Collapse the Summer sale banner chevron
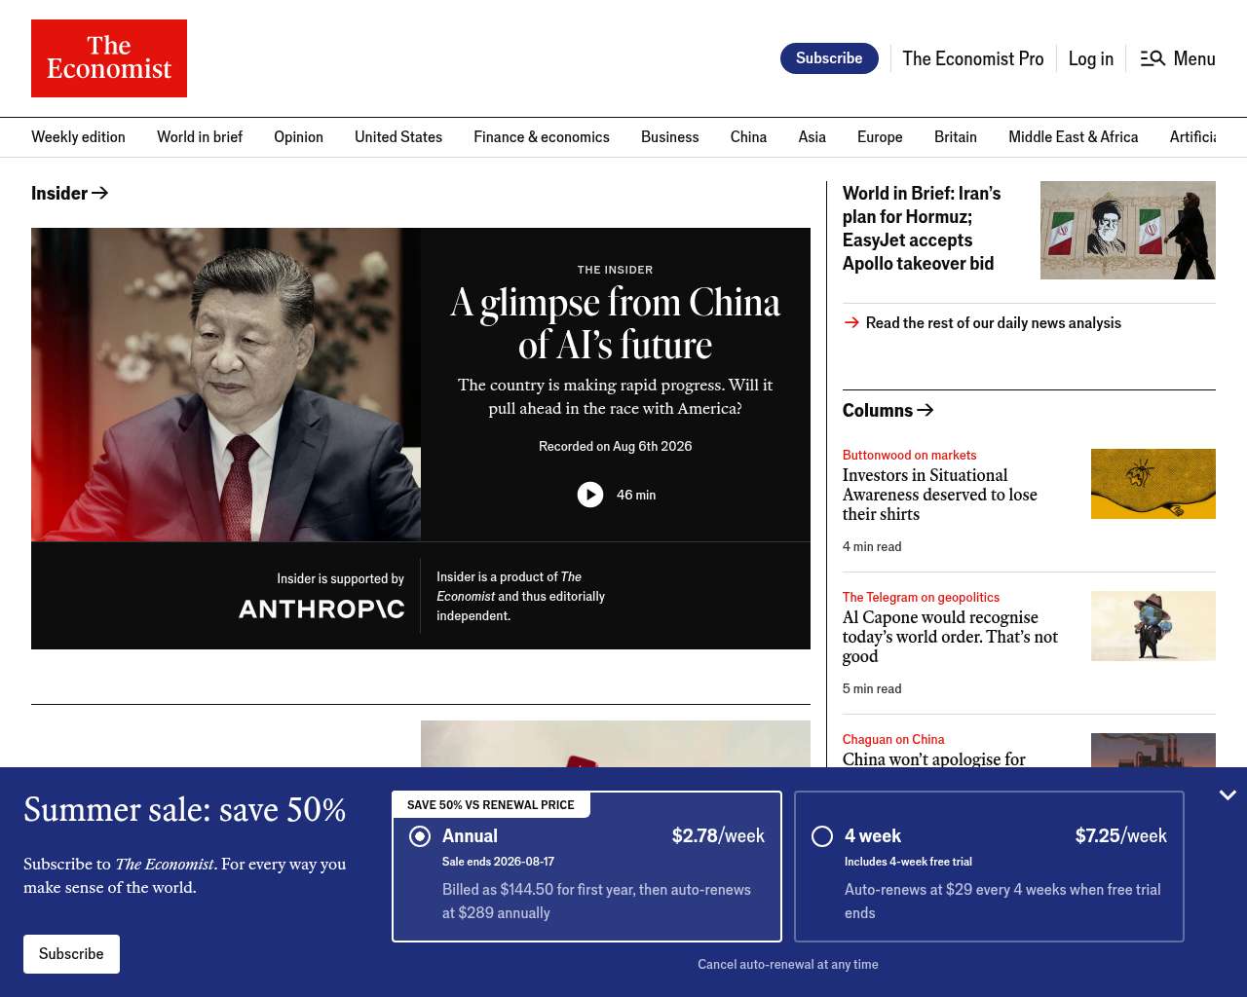The height and width of the screenshot is (997, 1247). (x=1228, y=795)
